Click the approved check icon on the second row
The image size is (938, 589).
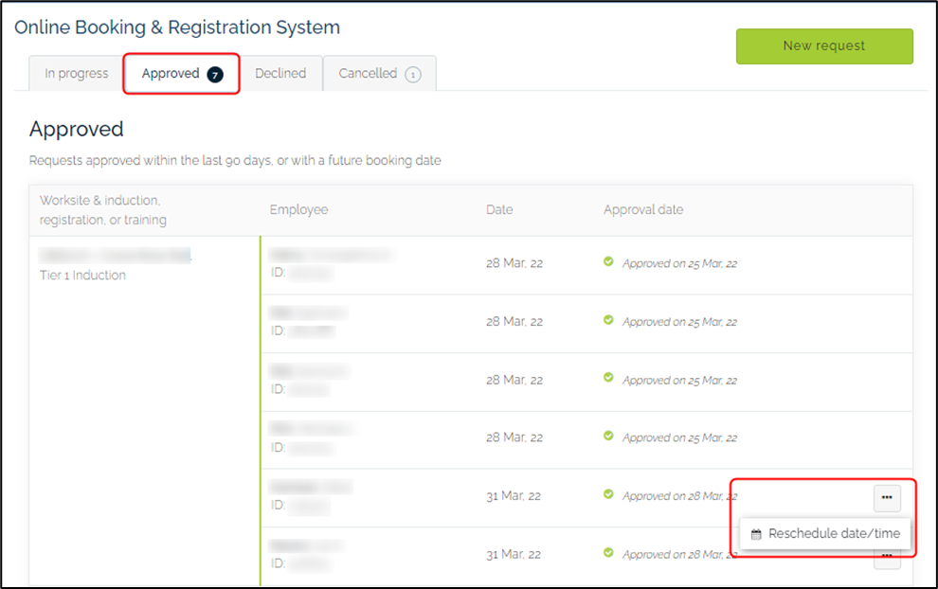pos(608,321)
